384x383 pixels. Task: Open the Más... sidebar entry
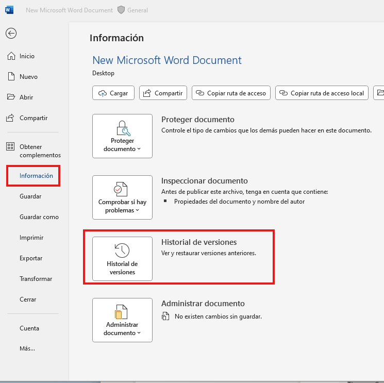tap(27, 348)
